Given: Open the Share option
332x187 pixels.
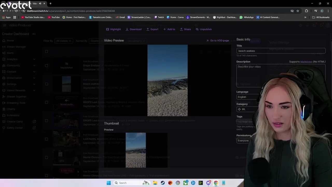Looking at the screenshot, I should tap(185, 29).
